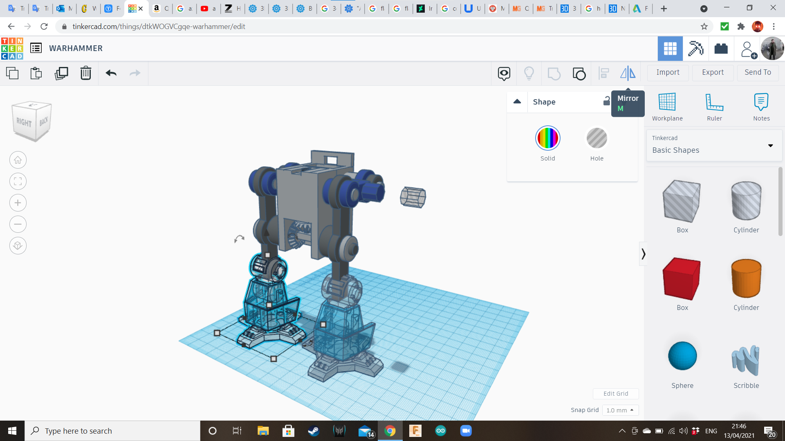Open the Snap Grid 1.0 mm dropdown

(620, 410)
